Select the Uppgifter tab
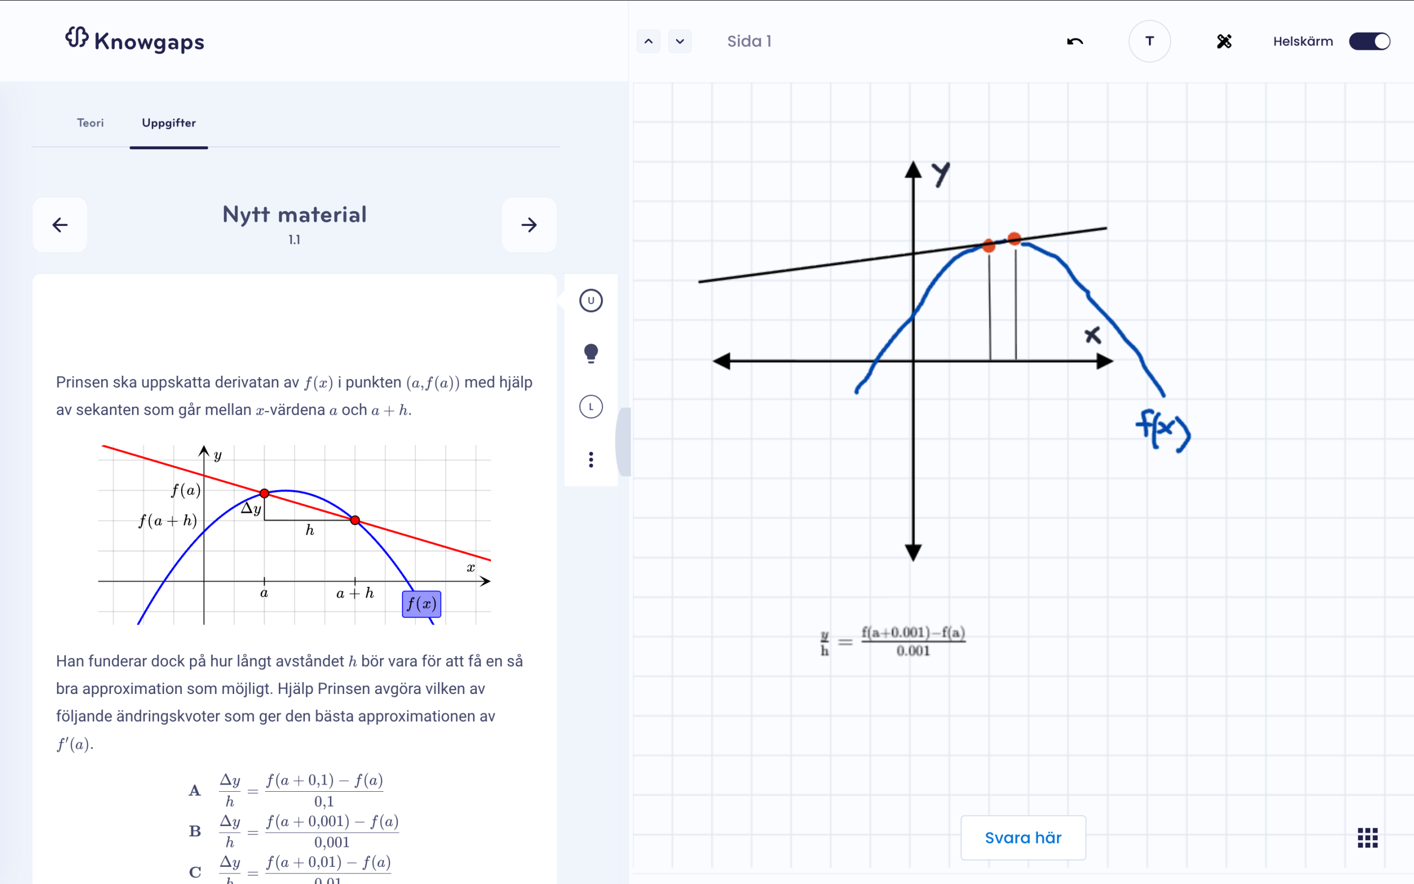 [x=169, y=123]
